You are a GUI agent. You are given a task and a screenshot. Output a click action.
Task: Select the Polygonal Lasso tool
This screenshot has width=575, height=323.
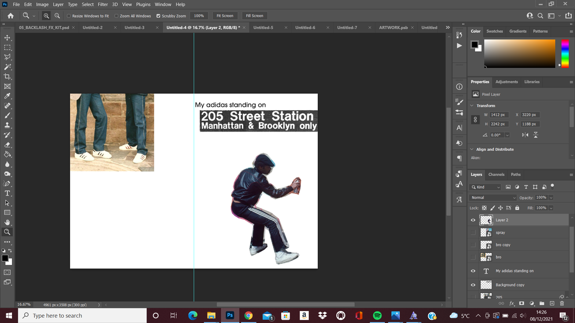(7, 57)
